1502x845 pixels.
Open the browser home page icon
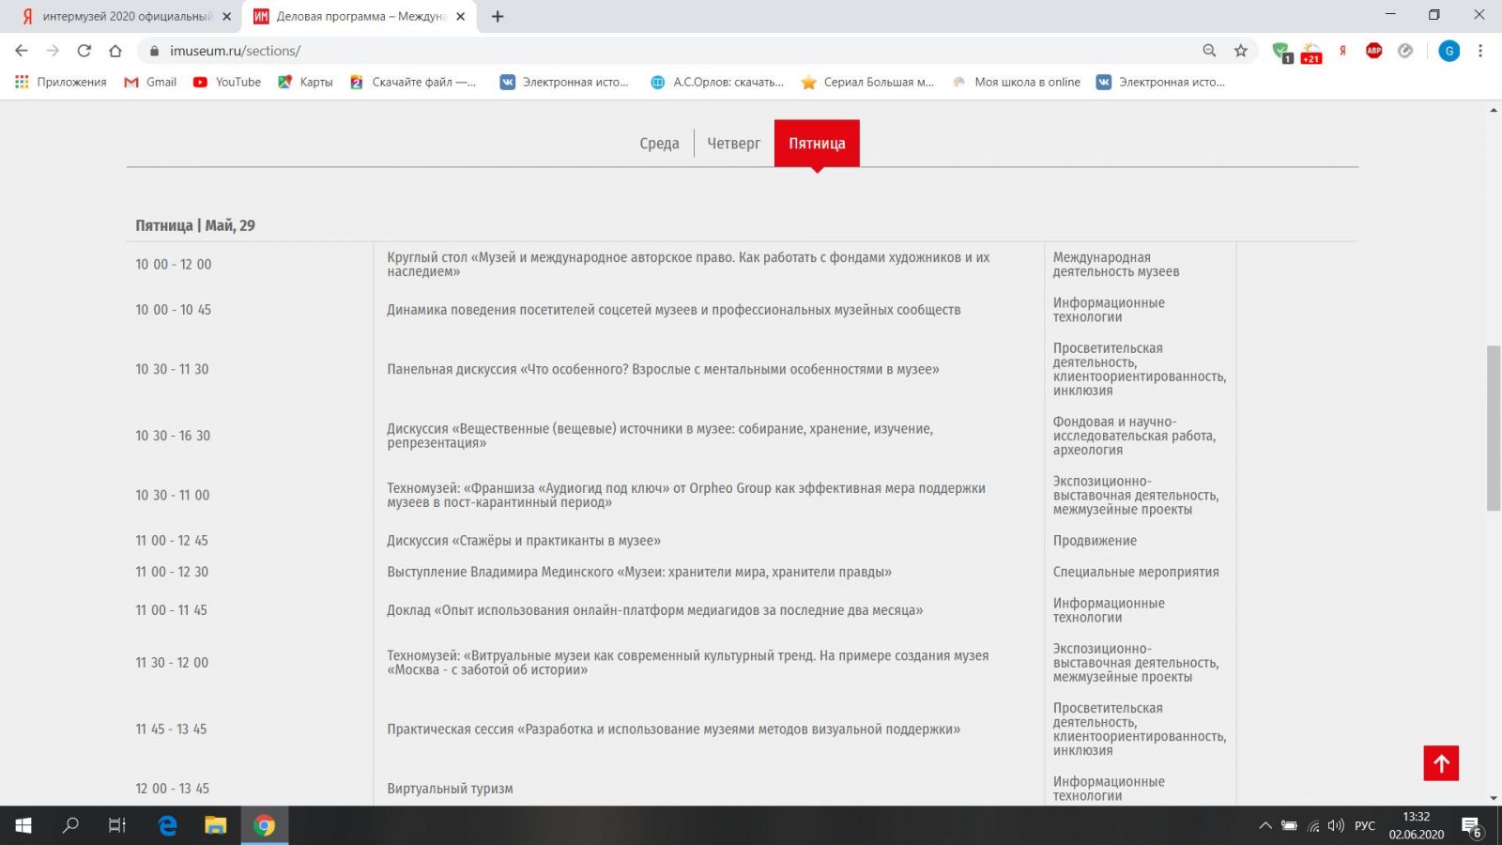(115, 51)
